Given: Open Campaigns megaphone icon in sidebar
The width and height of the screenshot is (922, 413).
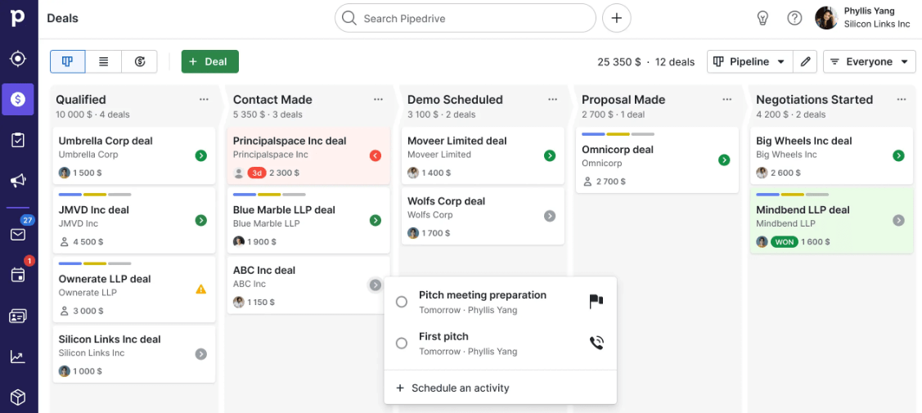Looking at the screenshot, I should tap(18, 181).
